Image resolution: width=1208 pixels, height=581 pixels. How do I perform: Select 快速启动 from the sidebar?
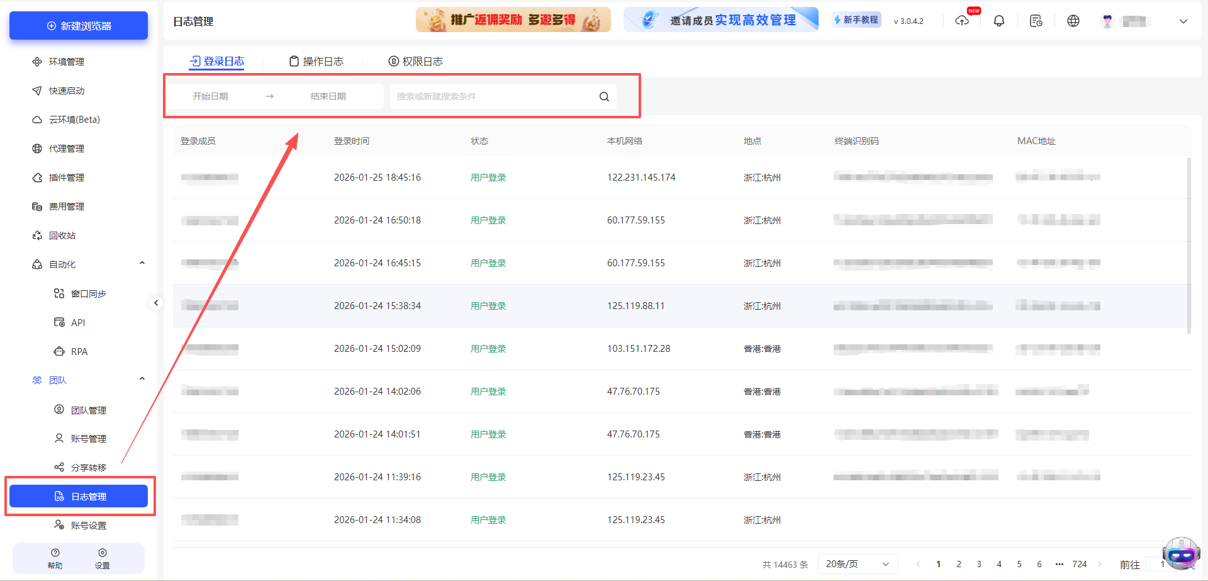pyautogui.click(x=65, y=90)
